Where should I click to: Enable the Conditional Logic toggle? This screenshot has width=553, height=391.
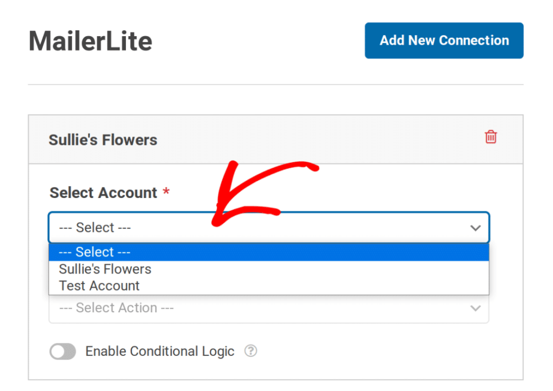tap(62, 351)
